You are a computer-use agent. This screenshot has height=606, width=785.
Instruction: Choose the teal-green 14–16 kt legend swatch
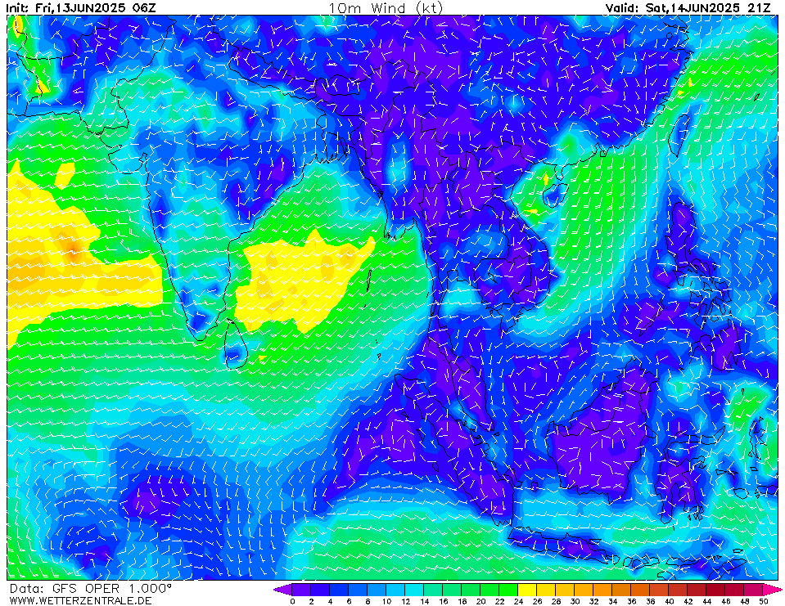coord(433,590)
